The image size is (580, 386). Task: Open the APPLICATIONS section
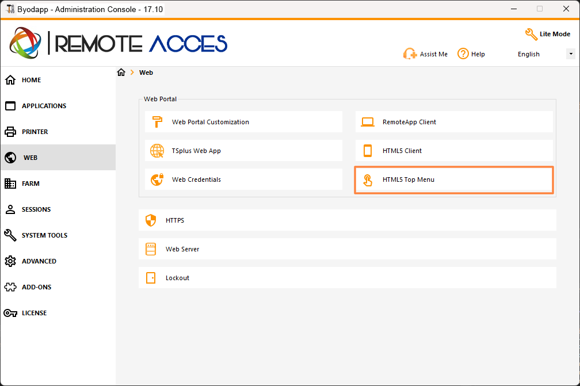(44, 106)
